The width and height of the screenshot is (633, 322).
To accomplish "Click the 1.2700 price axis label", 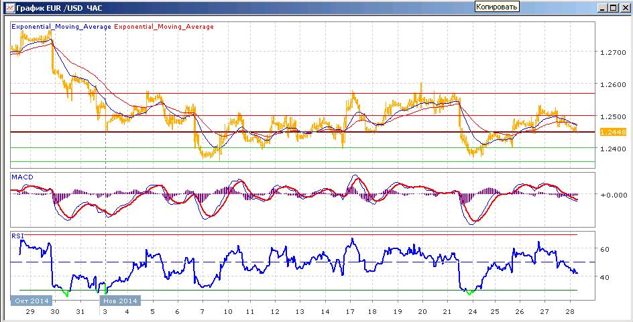I will pos(612,52).
